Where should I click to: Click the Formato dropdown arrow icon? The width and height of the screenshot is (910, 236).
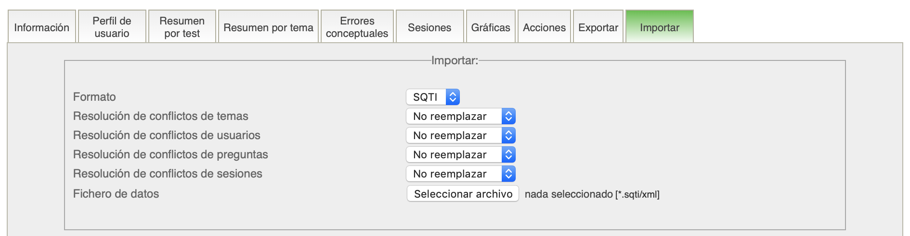point(453,97)
